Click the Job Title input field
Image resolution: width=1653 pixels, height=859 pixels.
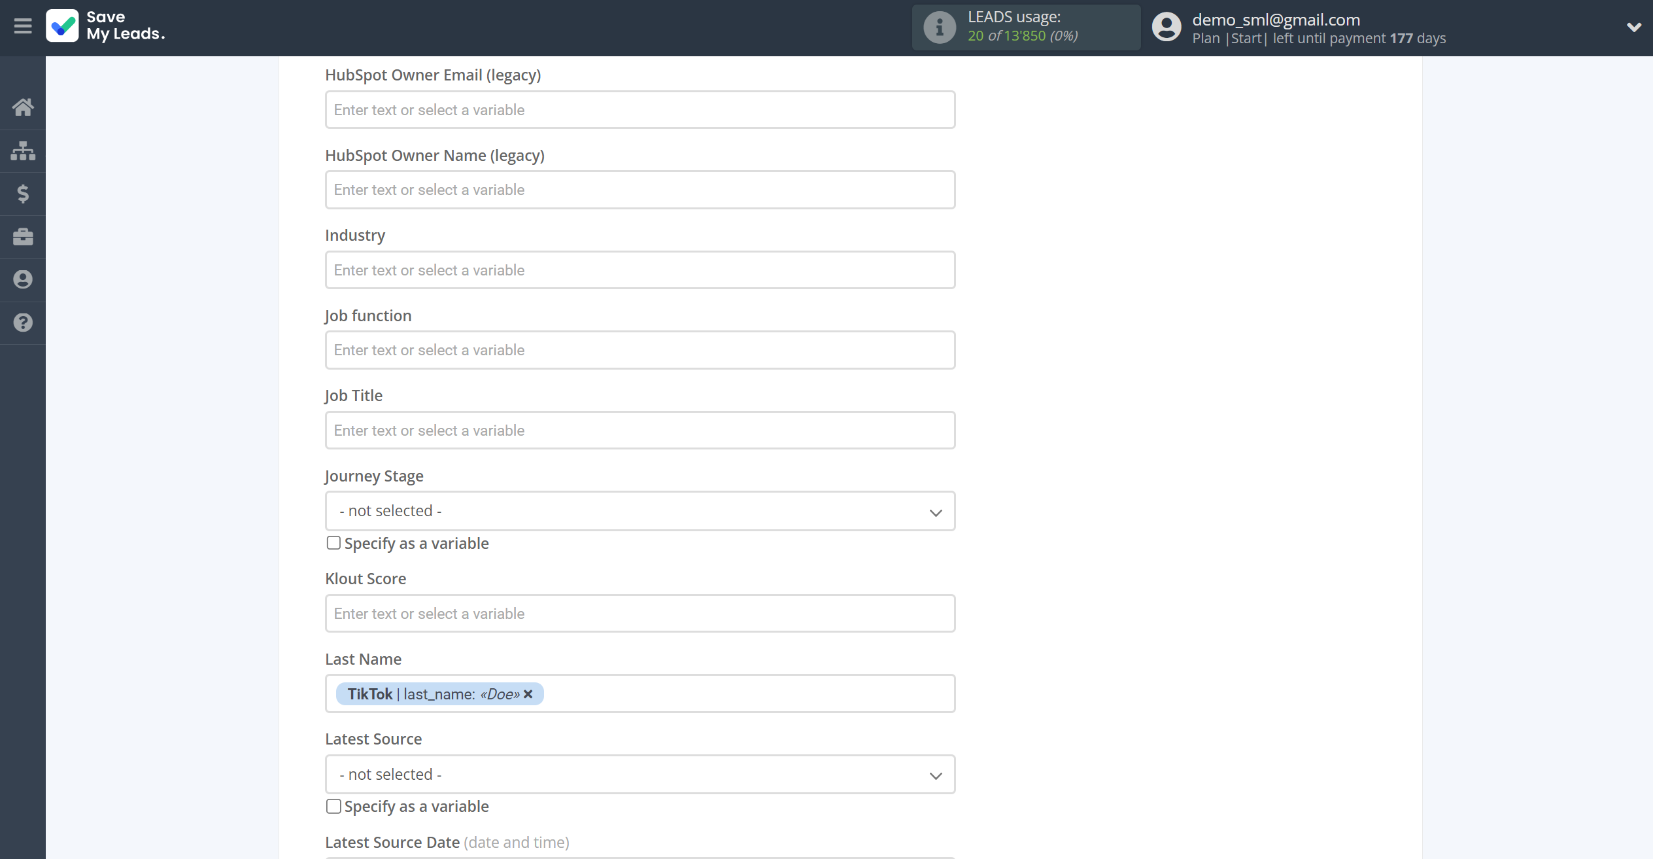pos(640,430)
